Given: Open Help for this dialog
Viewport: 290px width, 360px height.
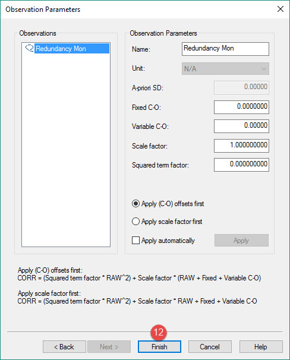Looking at the screenshot, I should (x=261, y=347).
